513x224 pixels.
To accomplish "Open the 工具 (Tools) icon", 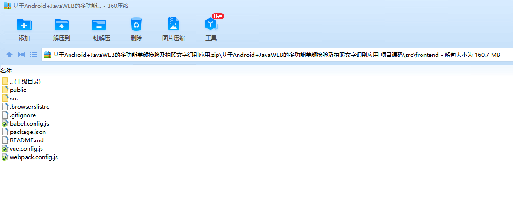I will pyautogui.click(x=211, y=24).
